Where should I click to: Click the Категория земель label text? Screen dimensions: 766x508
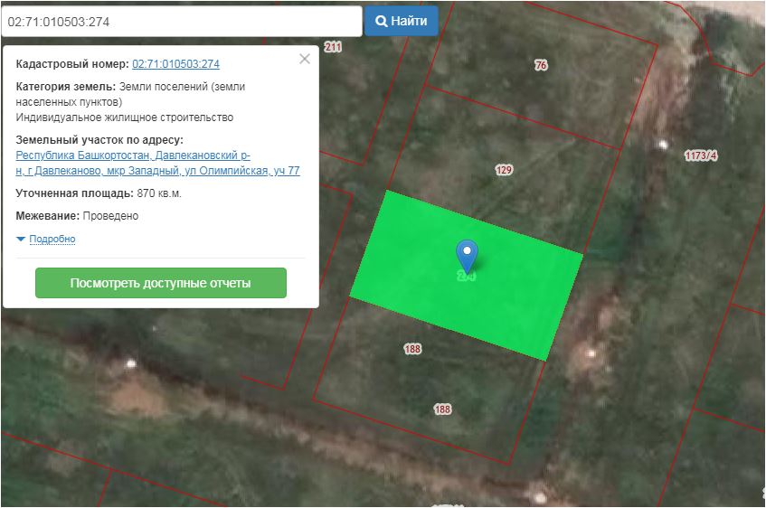click(x=65, y=87)
